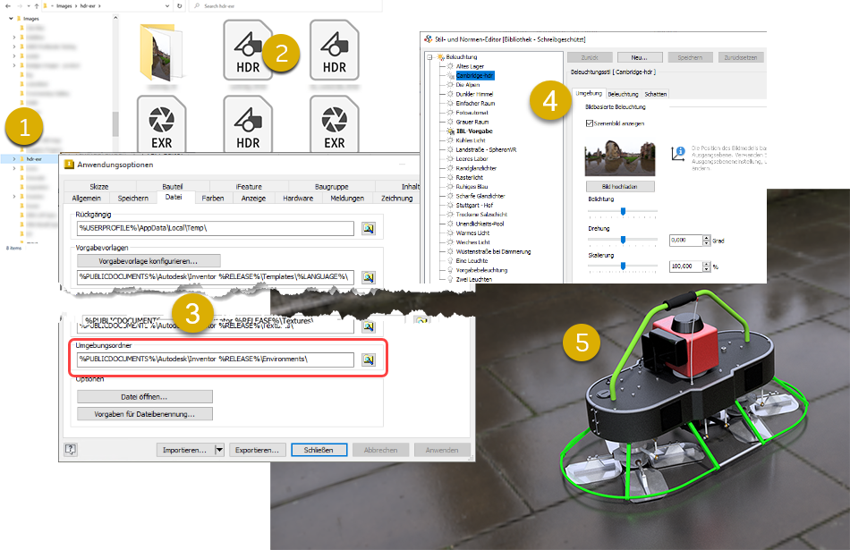
Task: Switch to the Datei tab
Action: 174,198
